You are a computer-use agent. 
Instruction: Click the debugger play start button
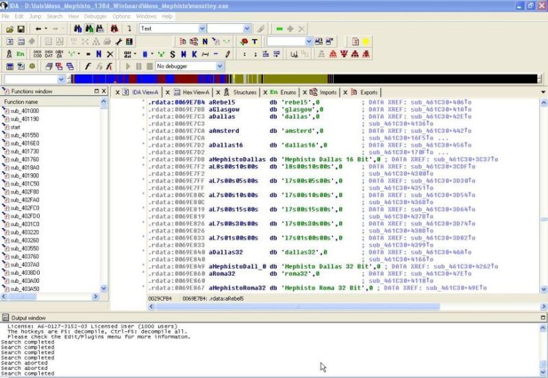tap(128, 66)
